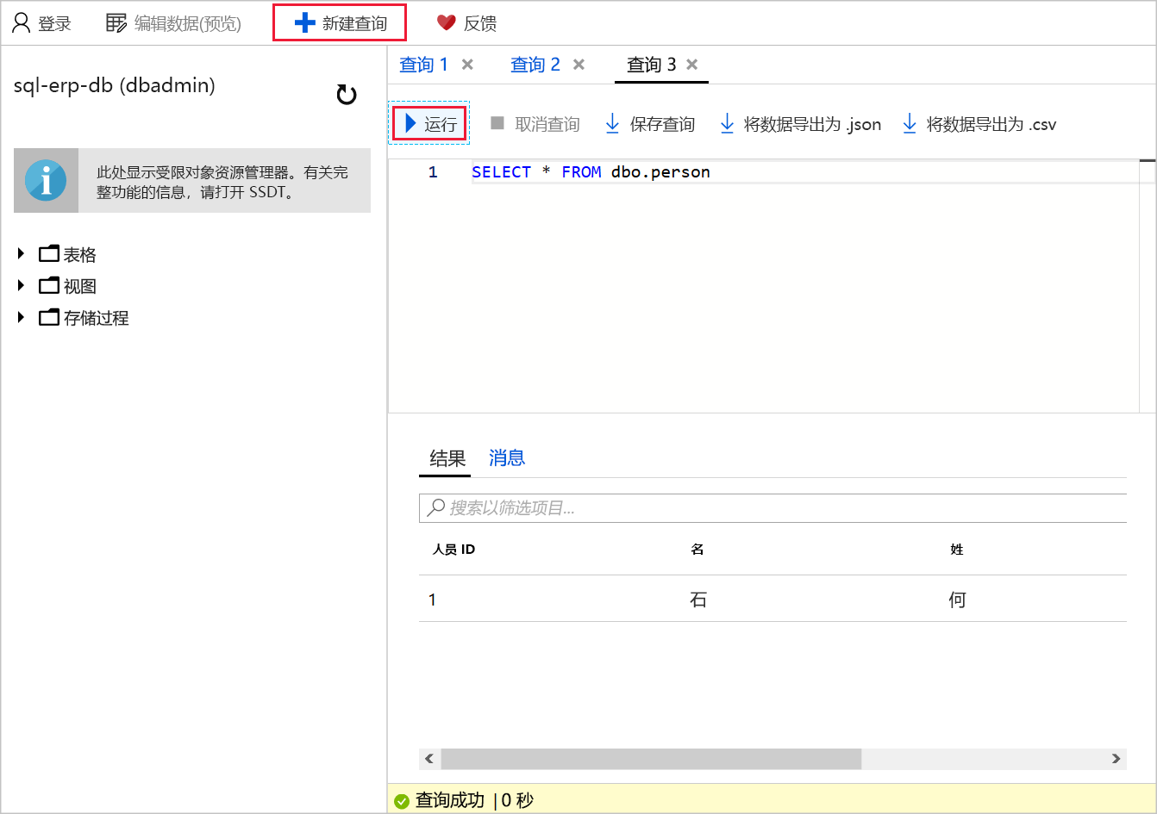Click the Tables folder icon

pos(49,254)
